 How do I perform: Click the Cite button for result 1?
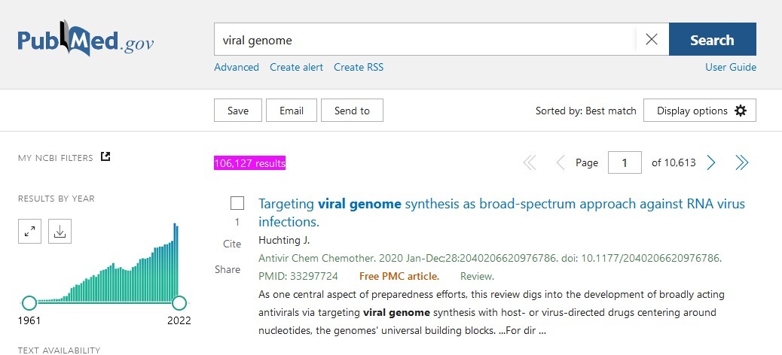click(232, 244)
